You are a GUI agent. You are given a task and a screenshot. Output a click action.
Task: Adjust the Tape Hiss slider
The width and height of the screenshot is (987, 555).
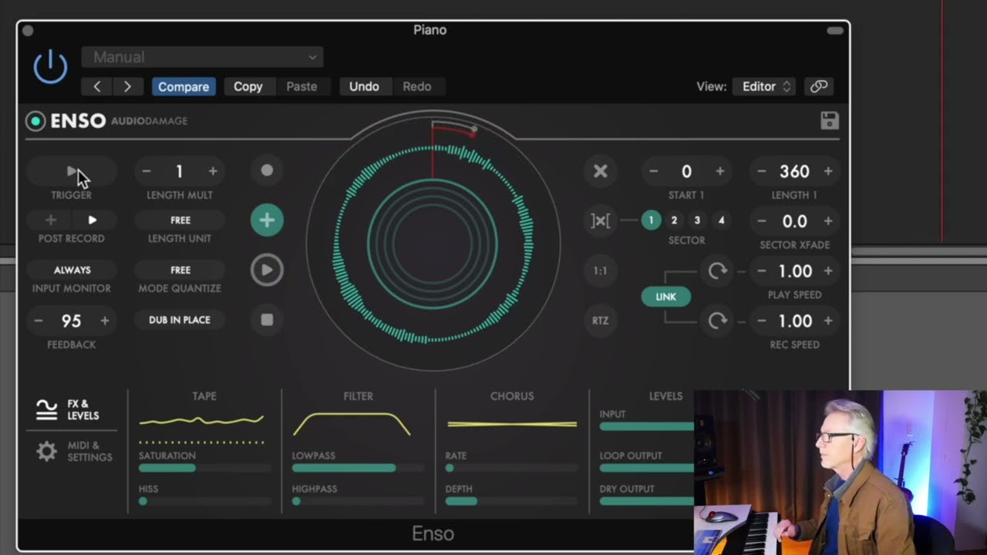coord(205,501)
